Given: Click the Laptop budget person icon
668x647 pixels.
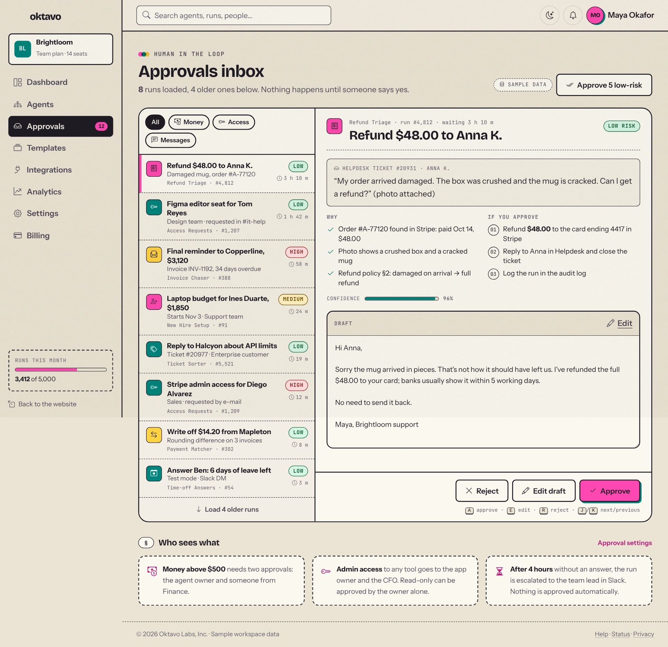Looking at the screenshot, I should [x=154, y=302].
